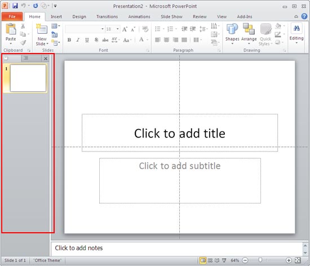Image resolution: width=310 pixels, height=266 pixels.
Task: Activate the Format Painter brush icon
Action: (23, 42)
